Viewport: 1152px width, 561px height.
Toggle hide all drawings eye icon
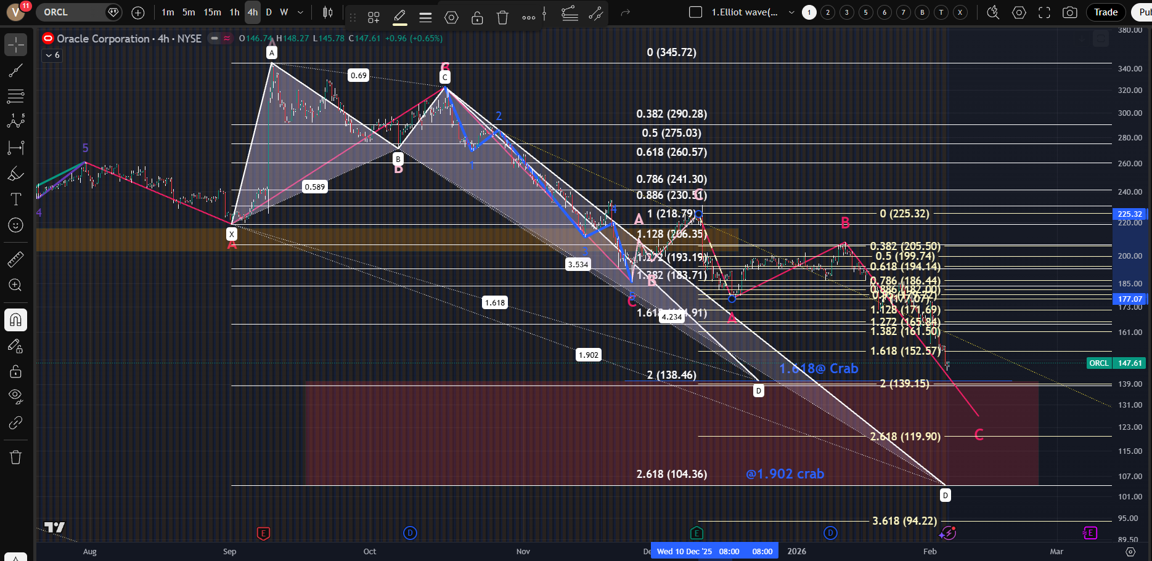point(15,395)
